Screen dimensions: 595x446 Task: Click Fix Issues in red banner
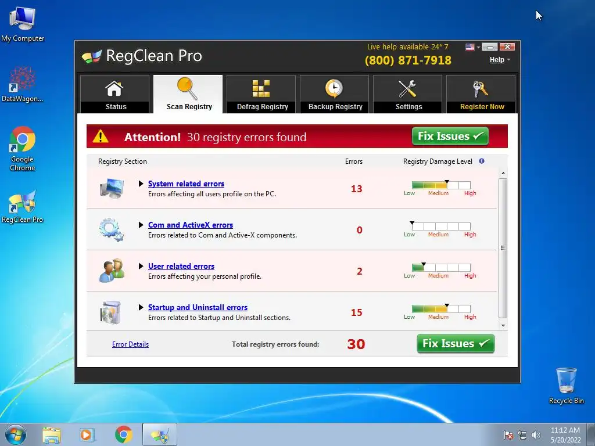coord(450,136)
